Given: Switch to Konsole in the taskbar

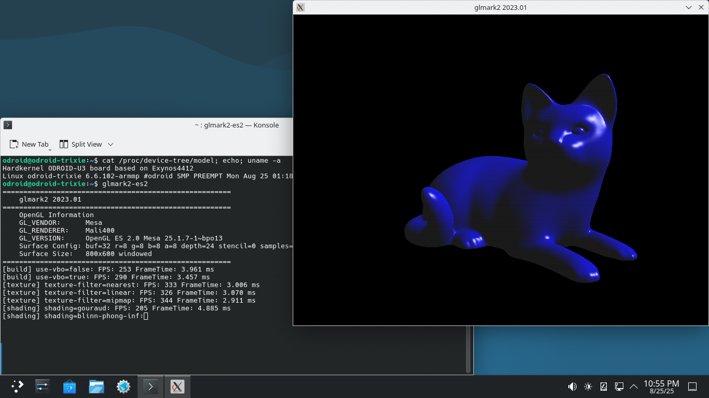Looking at the screenshot, I should [151, 386].
